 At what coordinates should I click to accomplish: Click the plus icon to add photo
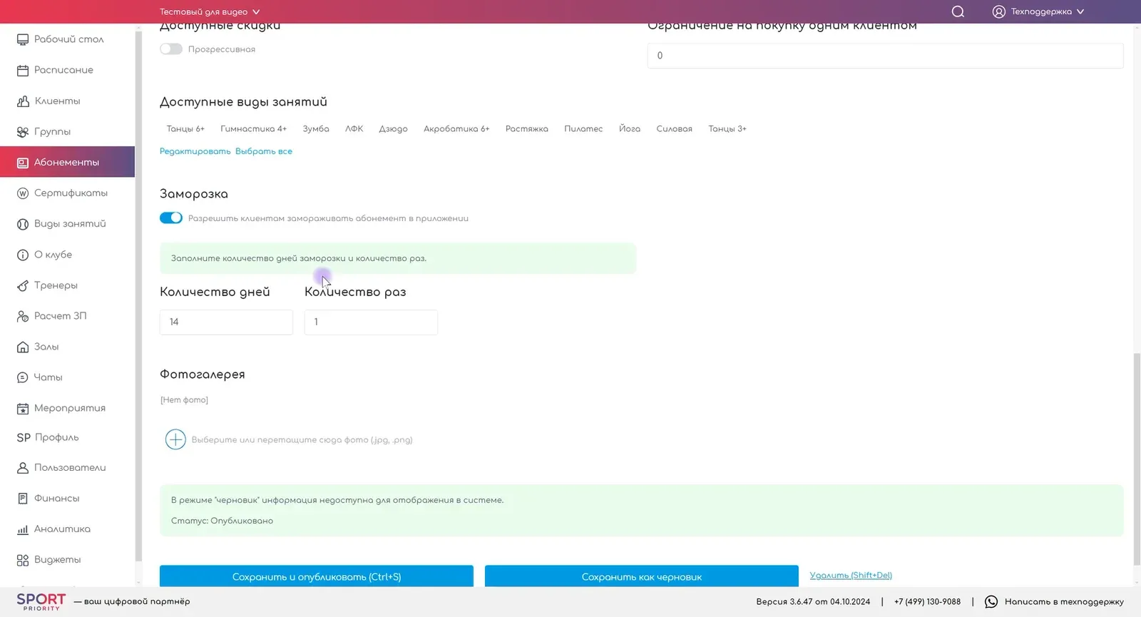tap(175, 439)
